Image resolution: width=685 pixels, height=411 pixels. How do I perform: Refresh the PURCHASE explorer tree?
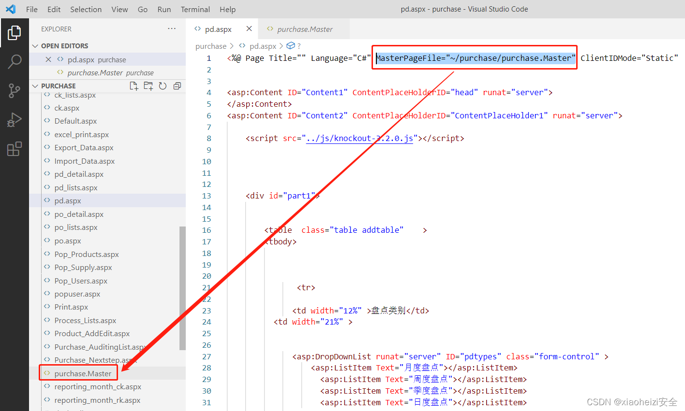point(163,86)
